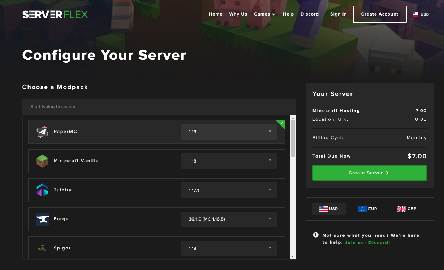Click the scrollbar up arrow
This screenshot has width=444, height=270.
coord(293,118)
